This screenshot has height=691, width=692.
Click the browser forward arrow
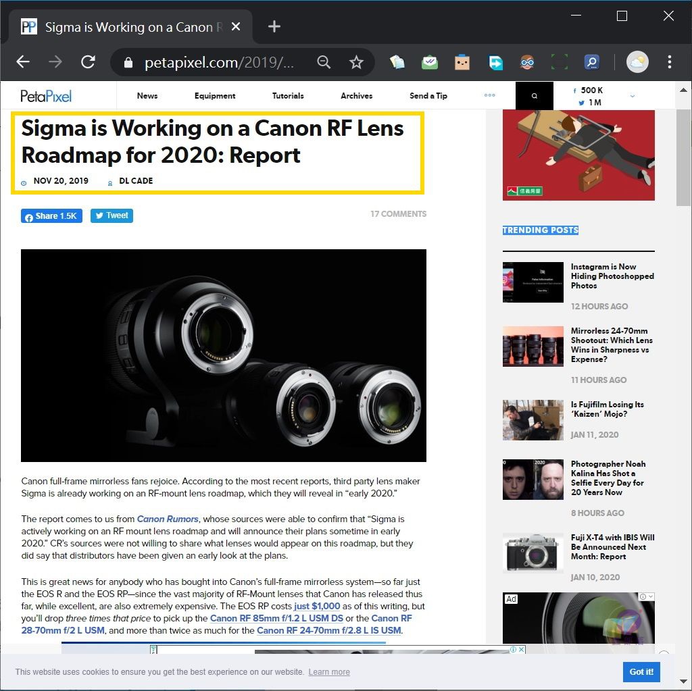55,61
